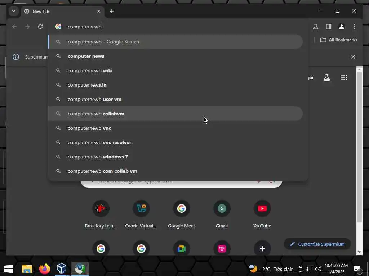Open the pink MP3 shortcut tile
This screenshot has width=369, height=276.
(x=222, y=249)
